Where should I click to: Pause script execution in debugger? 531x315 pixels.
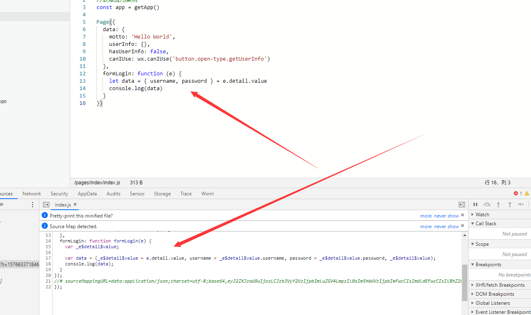pos(475,204)
